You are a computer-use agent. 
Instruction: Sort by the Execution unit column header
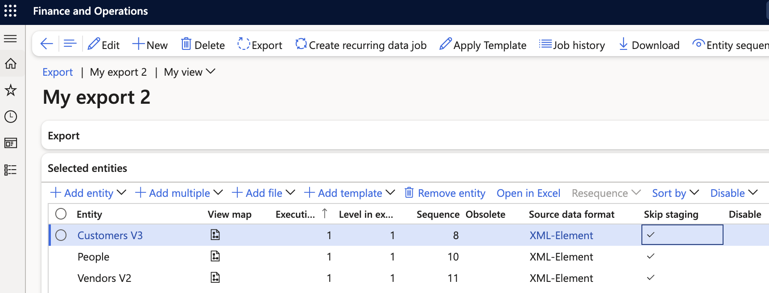(x=295, y=214)
